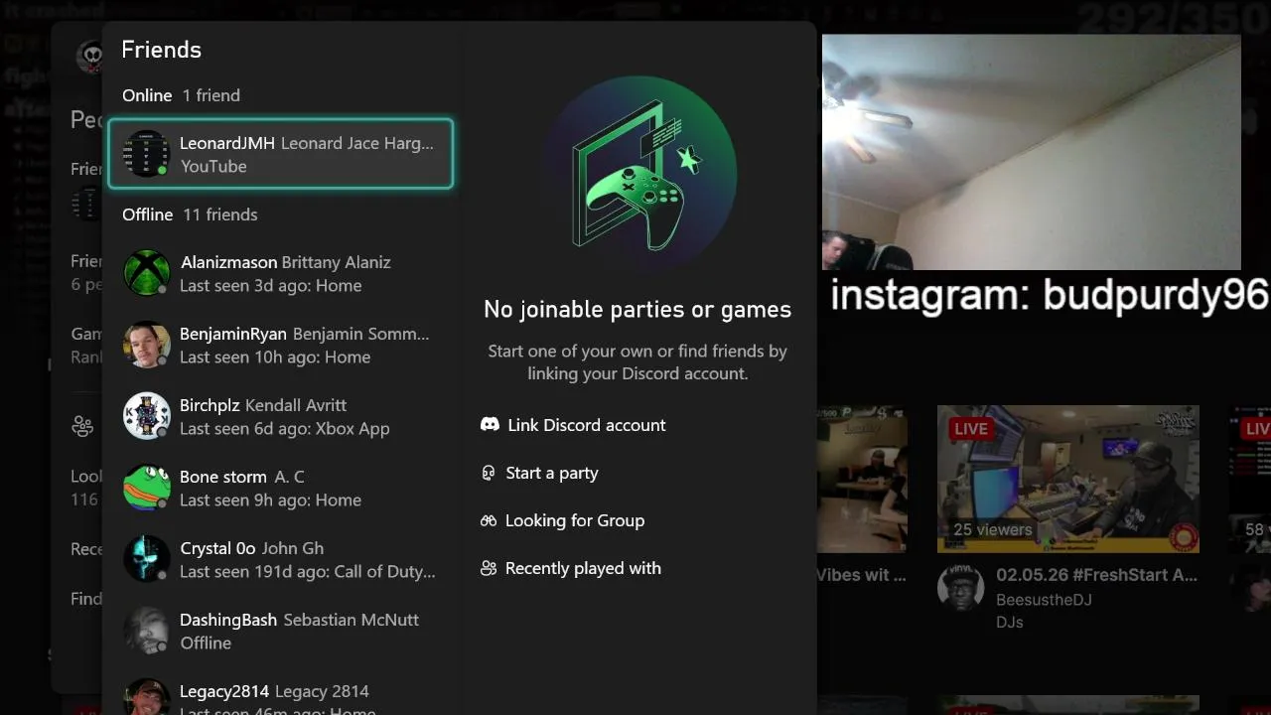Open Alanizmason Brittany Alaniz entry

[x=280, y=273]
